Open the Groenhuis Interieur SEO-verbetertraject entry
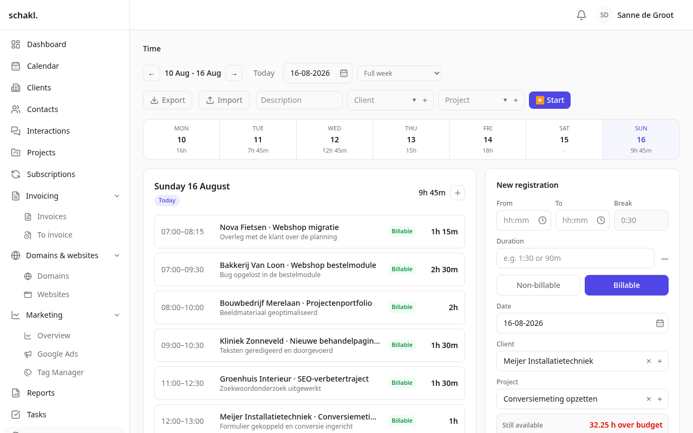The height and width of the screenshot is (433, 693). (x=310, y=383)
